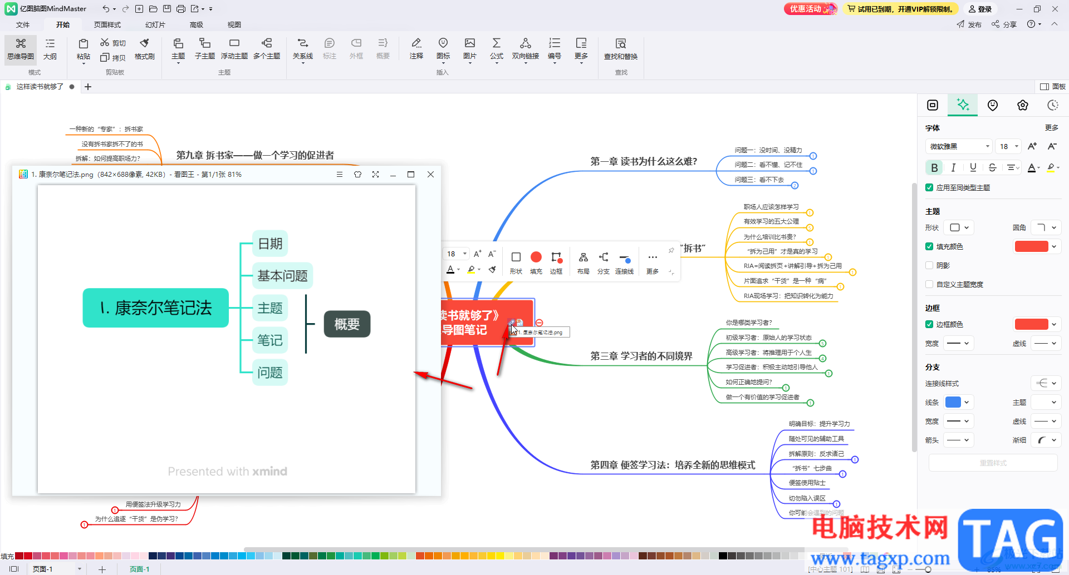1069x575 pixels.
Task: Open the 连接线样式 connector style dropdown
Action: click(1046, 383)
